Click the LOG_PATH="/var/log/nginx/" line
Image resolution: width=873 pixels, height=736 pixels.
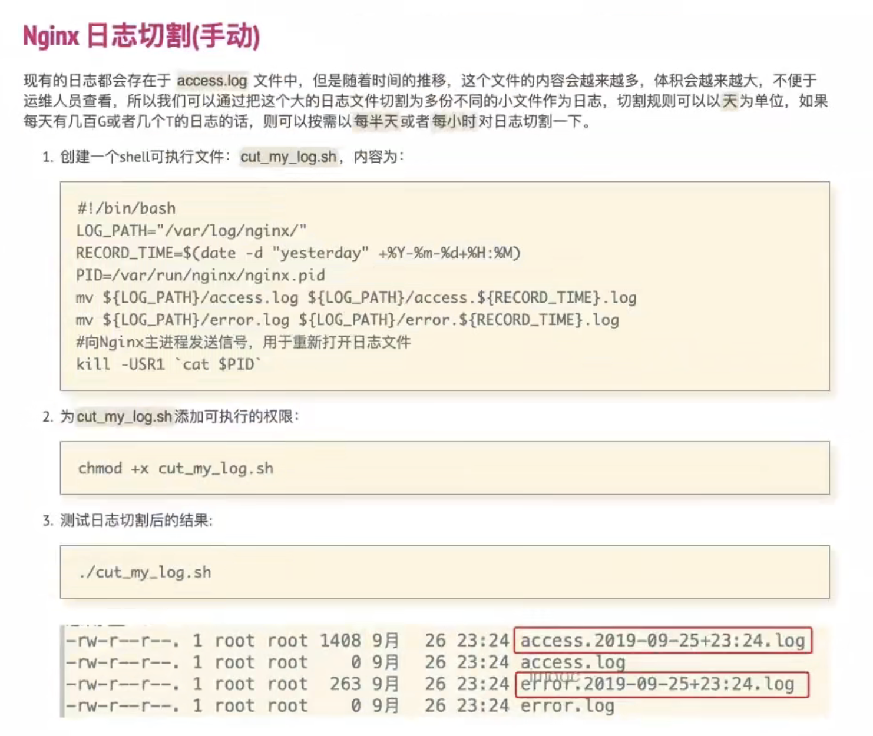191,231
